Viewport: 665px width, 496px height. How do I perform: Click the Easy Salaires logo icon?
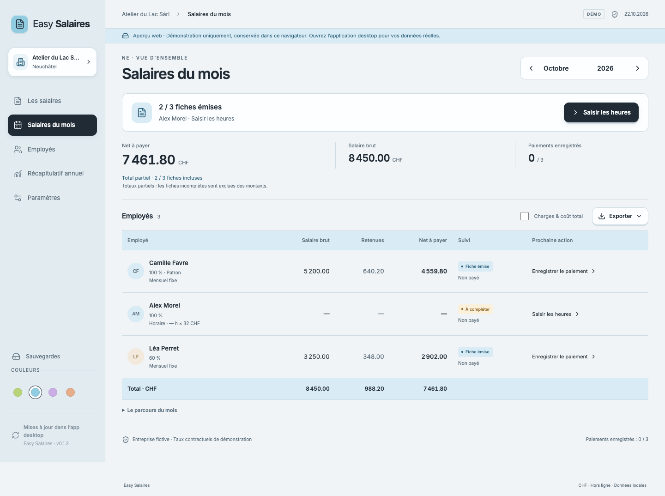click(19, 24)
